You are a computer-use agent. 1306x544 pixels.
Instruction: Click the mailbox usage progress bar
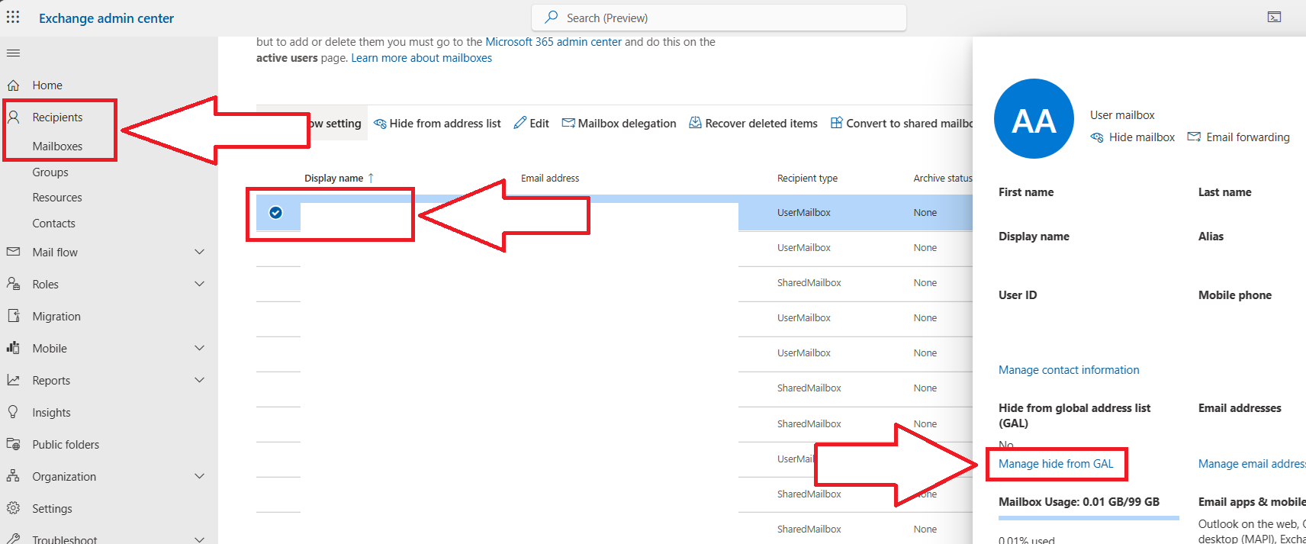1089,518
